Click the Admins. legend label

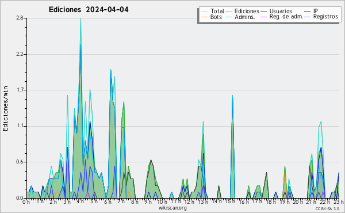(245, 17)
